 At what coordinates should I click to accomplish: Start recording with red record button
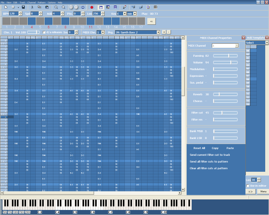point(92,7)
